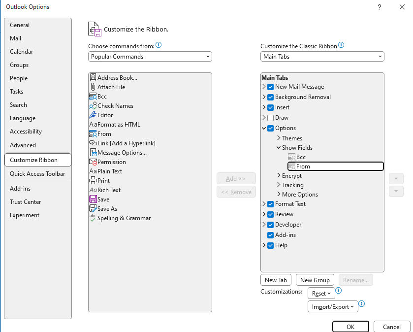Click the Permission envelope icon
This screenshot has height=332, width=413.
click(x=93, y=162)
